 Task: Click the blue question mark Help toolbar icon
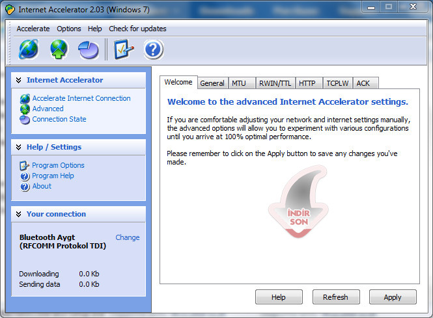pos(153,49)
